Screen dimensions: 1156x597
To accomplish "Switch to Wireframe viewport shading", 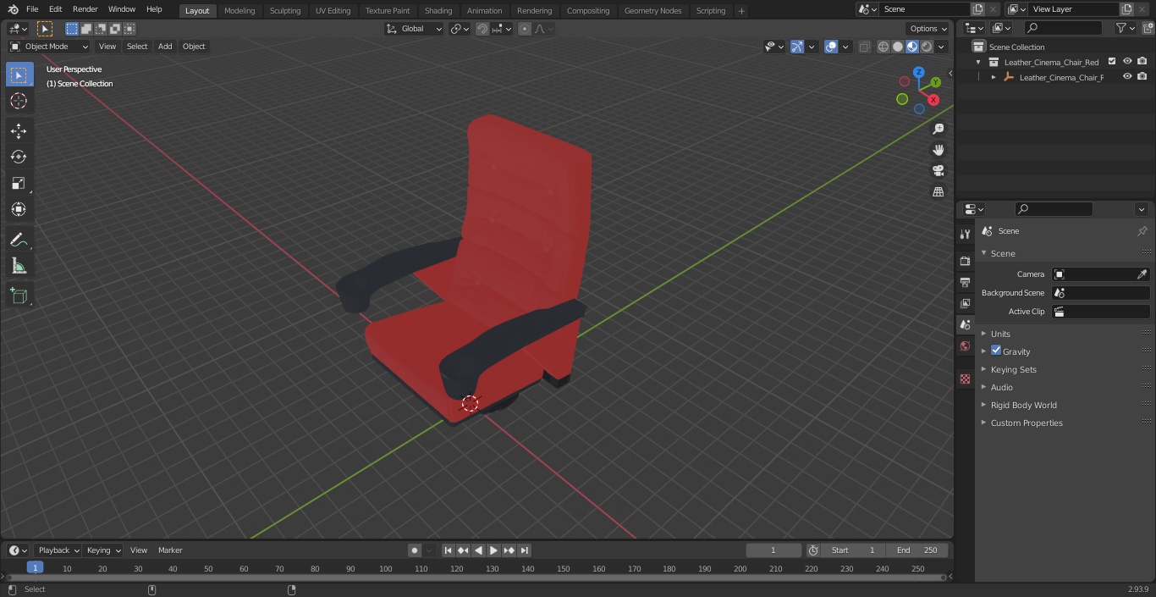I will click(x=884, y=47).
